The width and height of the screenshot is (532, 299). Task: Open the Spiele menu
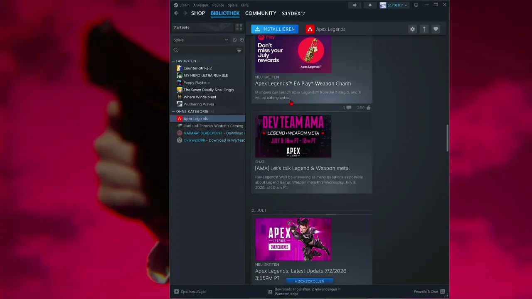(233, 5)
